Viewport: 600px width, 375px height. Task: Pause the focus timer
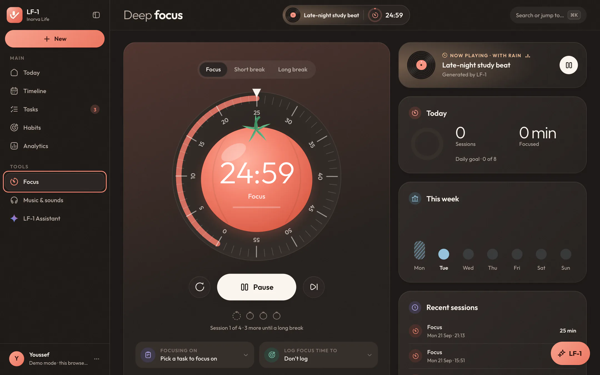tap(257, 287)
